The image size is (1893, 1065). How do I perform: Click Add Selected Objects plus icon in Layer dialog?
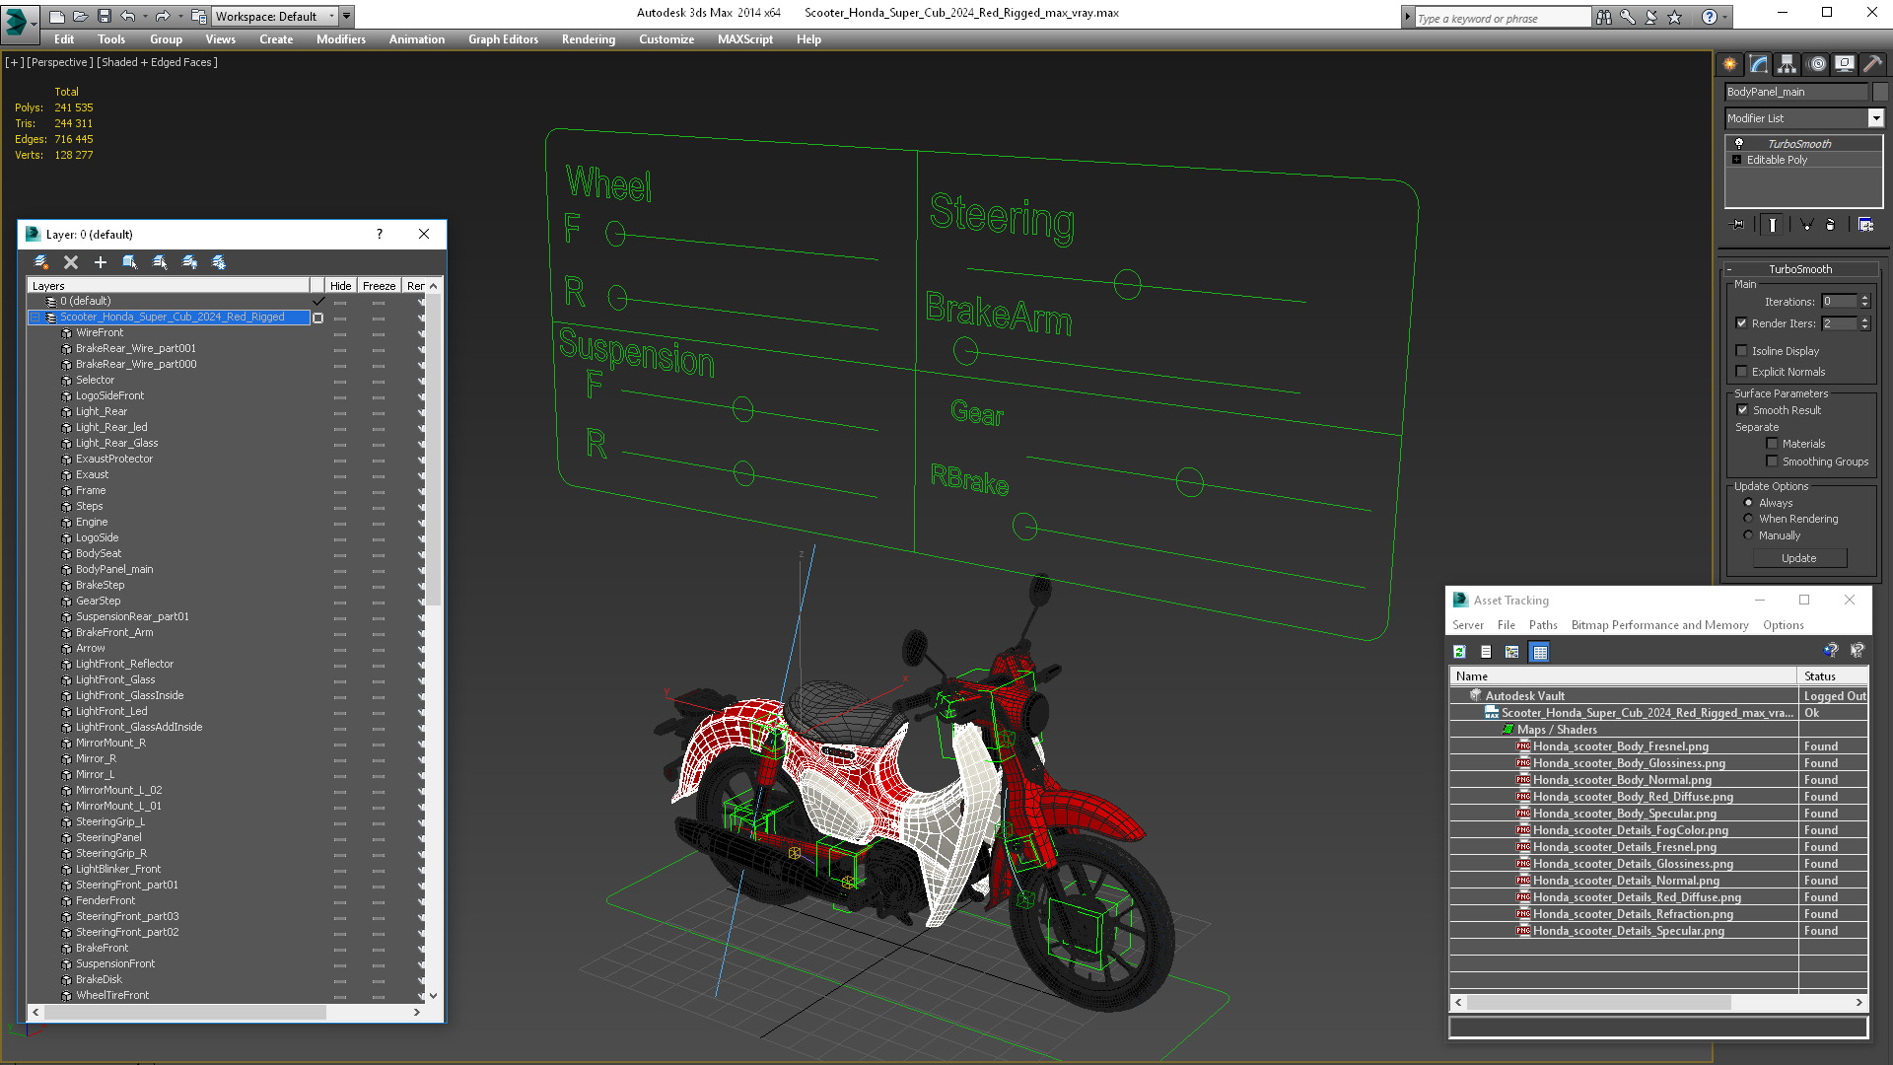click(x=100, y=262)
